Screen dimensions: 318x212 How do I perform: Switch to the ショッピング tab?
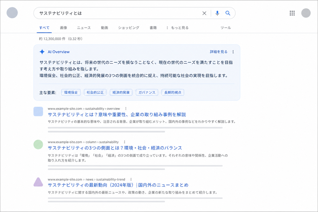pyautogui.click(x=128, y=28)
